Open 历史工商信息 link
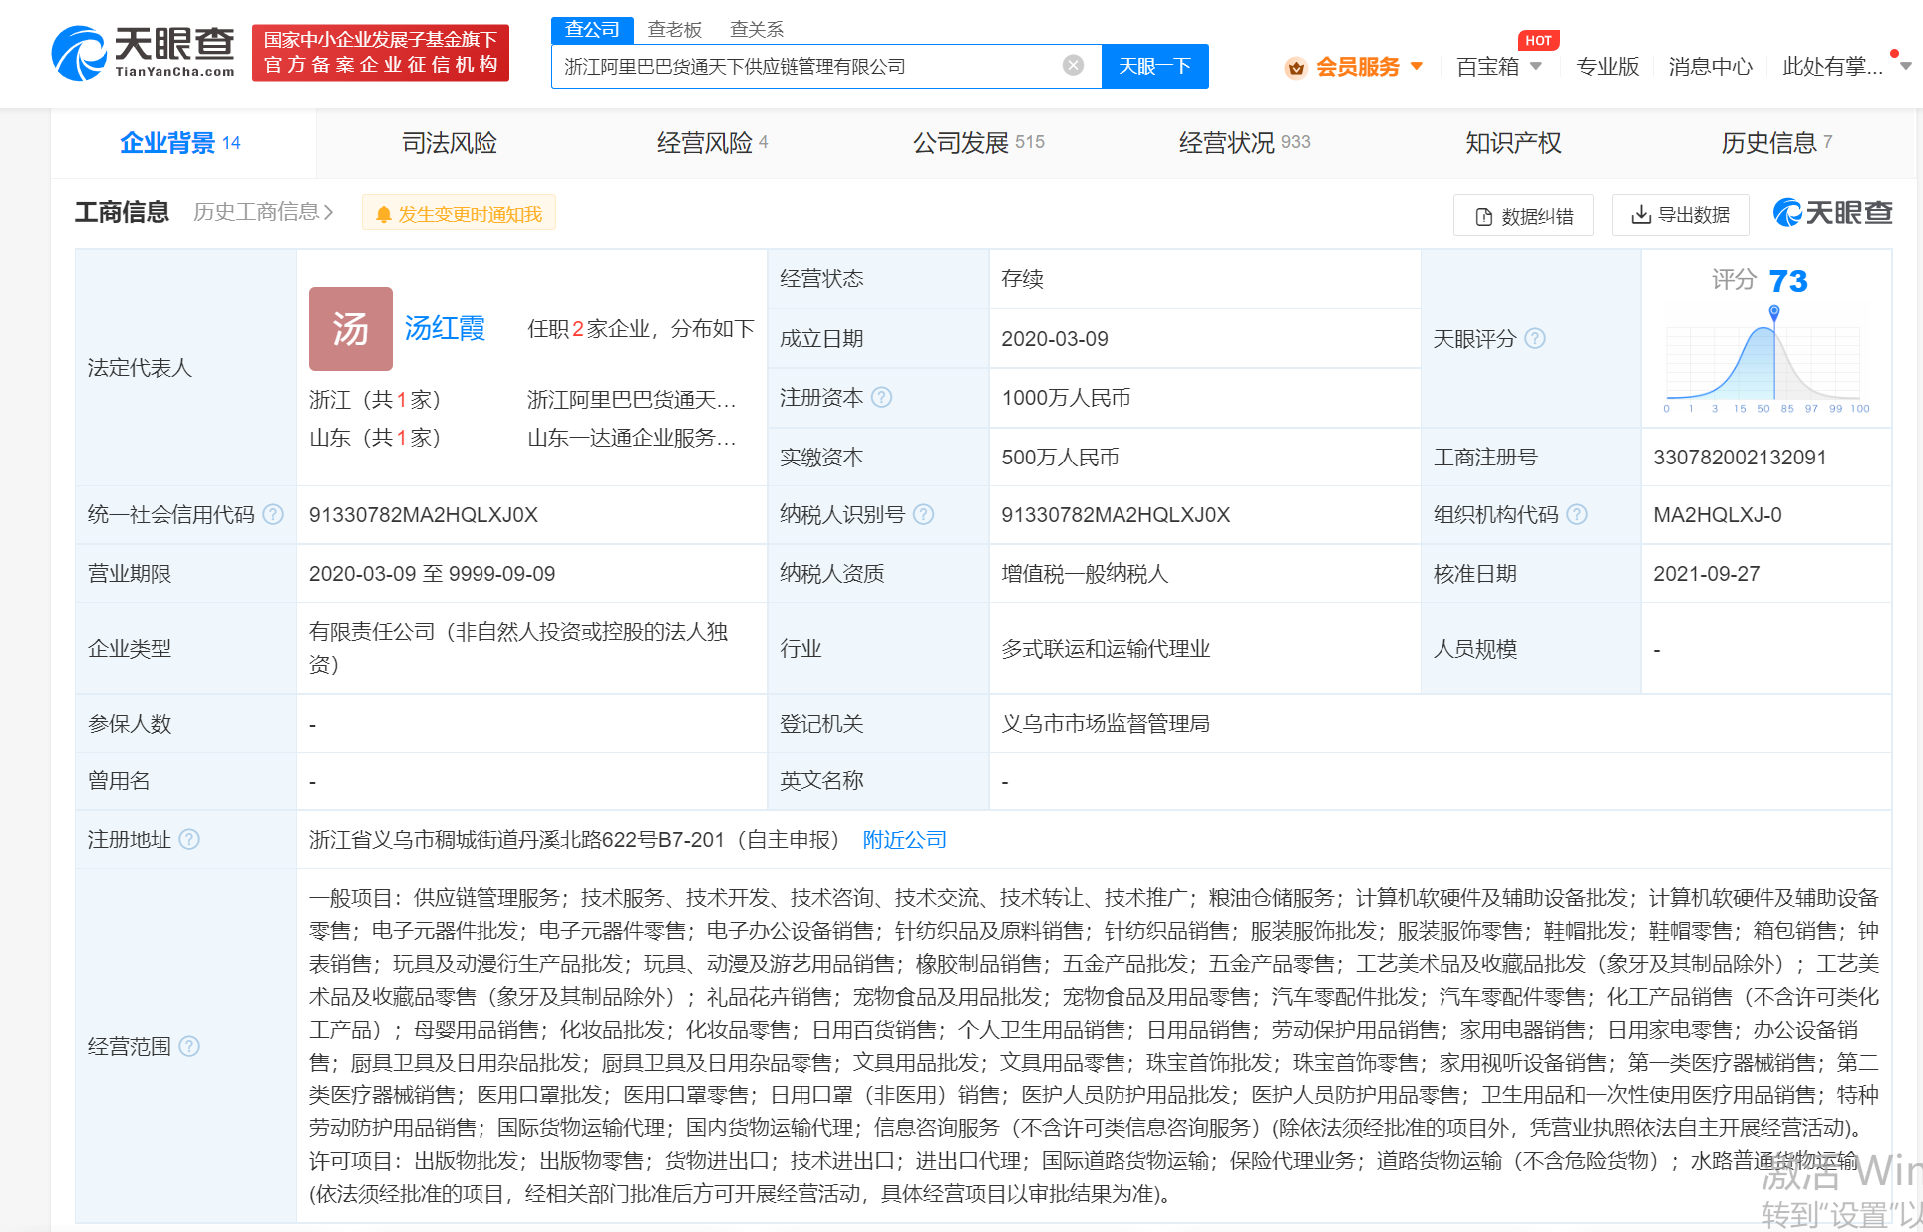1923x1232 pixels. tap(262, 212)
